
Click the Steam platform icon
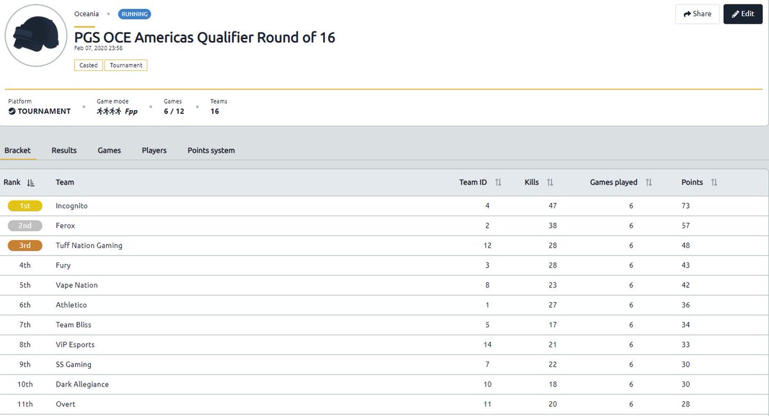(x=12, y=111)
